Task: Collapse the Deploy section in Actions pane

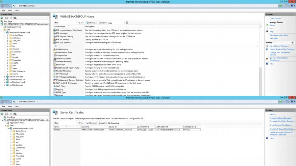Action: pos(293,43)
